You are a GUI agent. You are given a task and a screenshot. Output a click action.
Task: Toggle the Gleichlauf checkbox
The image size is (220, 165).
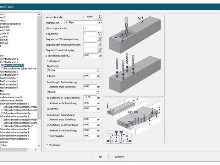pyautogui.click(x=47, y=61)
